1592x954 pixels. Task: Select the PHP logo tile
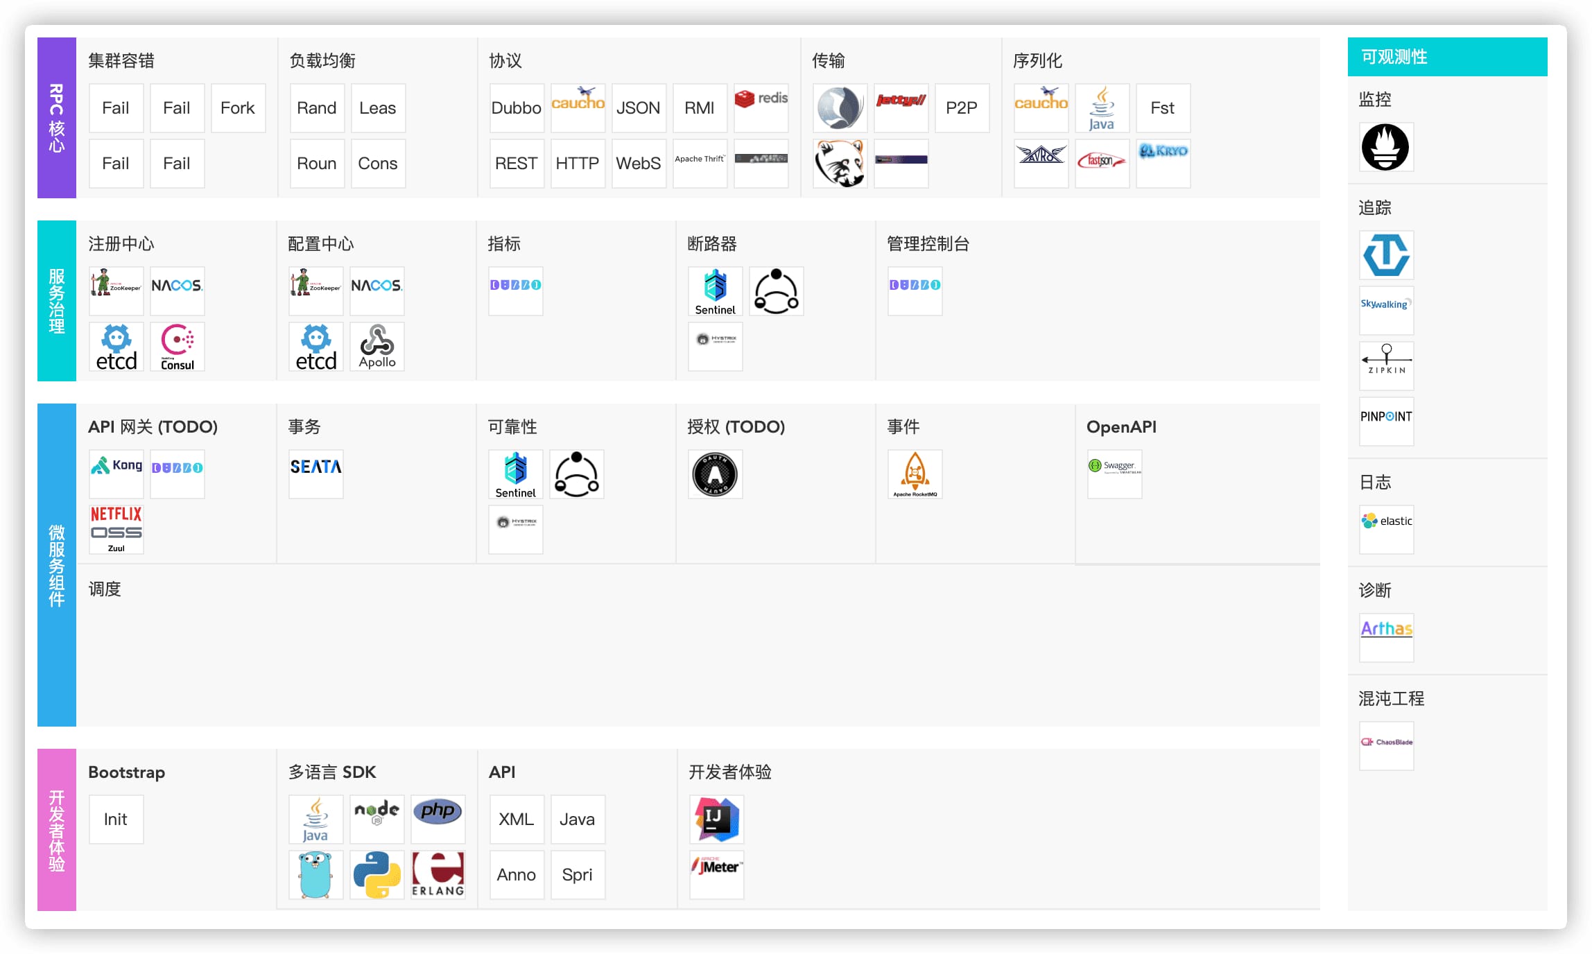coord(438,819)
